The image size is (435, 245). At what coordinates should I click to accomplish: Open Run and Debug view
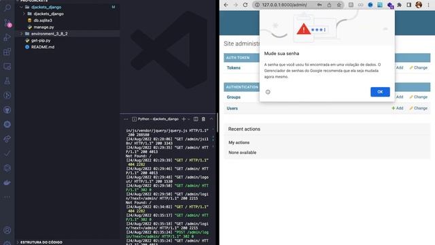[7, 37]
